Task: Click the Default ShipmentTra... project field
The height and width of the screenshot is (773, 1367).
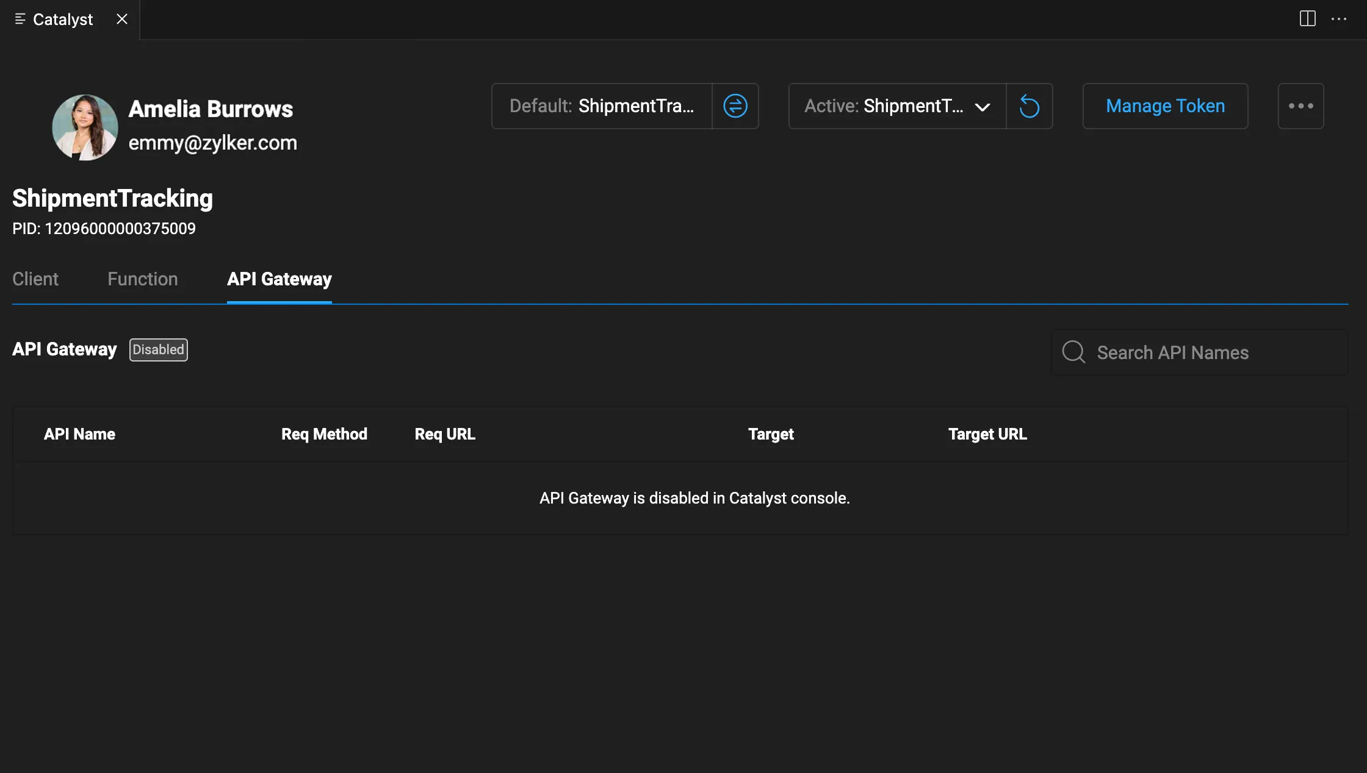Action: coord(602,106)
